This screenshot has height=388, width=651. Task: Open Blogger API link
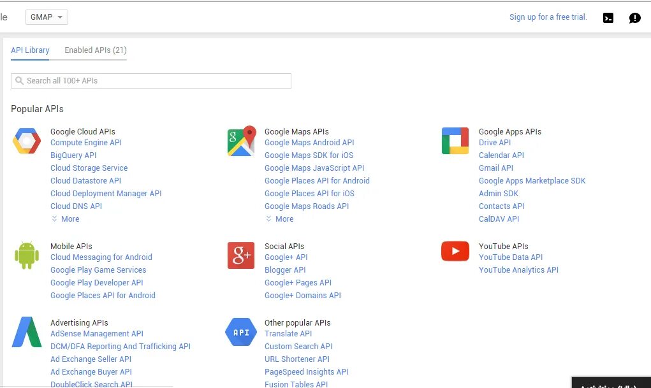pyautogui.click(x=285, y=270)
